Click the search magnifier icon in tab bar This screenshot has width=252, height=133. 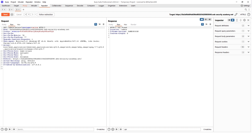(x=246, y=10)
